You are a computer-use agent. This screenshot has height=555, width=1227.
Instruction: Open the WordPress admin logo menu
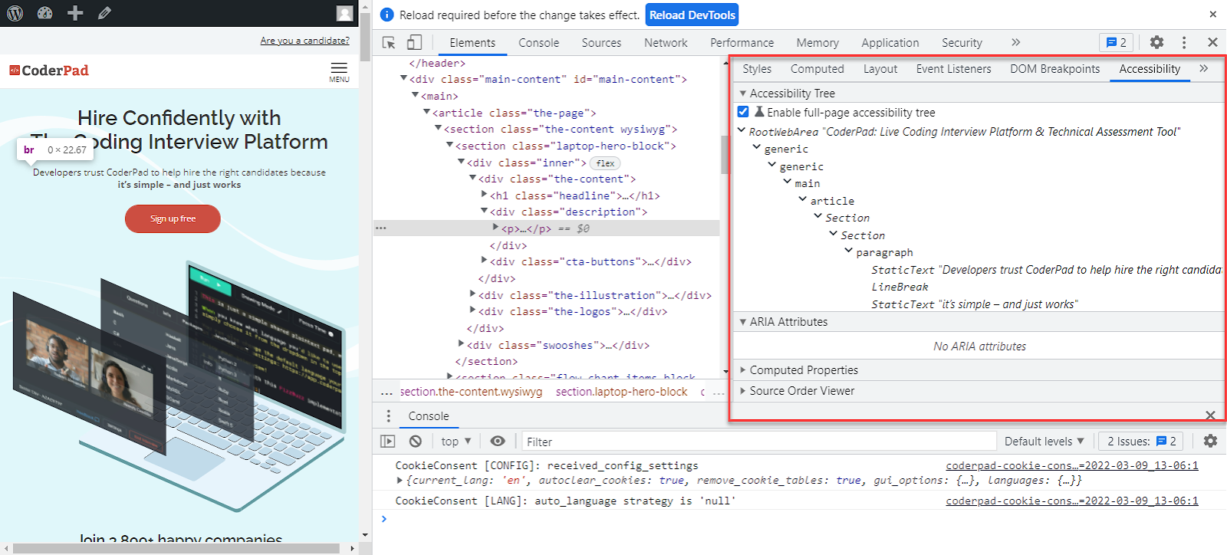click(x=15, y=13)
